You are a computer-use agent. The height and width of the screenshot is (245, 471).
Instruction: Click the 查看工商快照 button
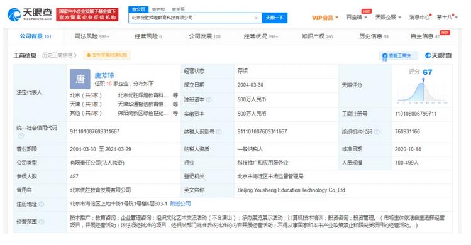(399, 56)
